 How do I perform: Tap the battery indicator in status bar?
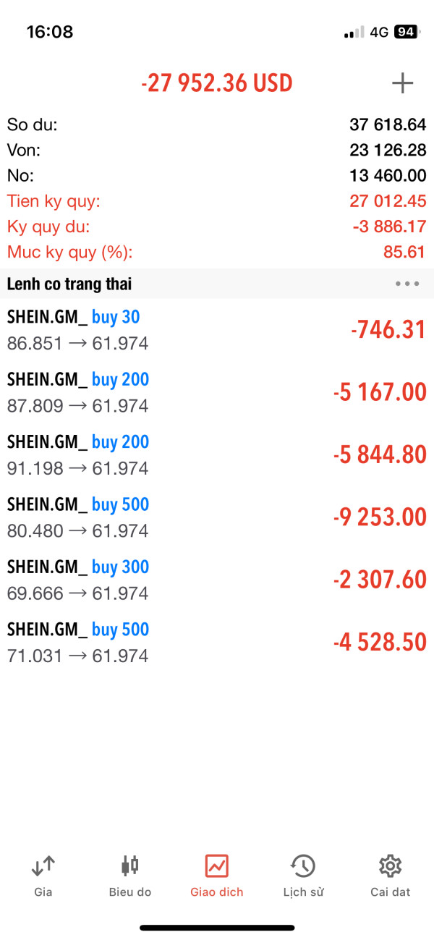pos(406,32)
